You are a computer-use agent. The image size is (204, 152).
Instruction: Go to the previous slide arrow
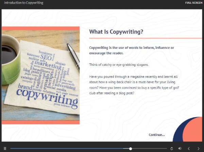coord(189,148)
